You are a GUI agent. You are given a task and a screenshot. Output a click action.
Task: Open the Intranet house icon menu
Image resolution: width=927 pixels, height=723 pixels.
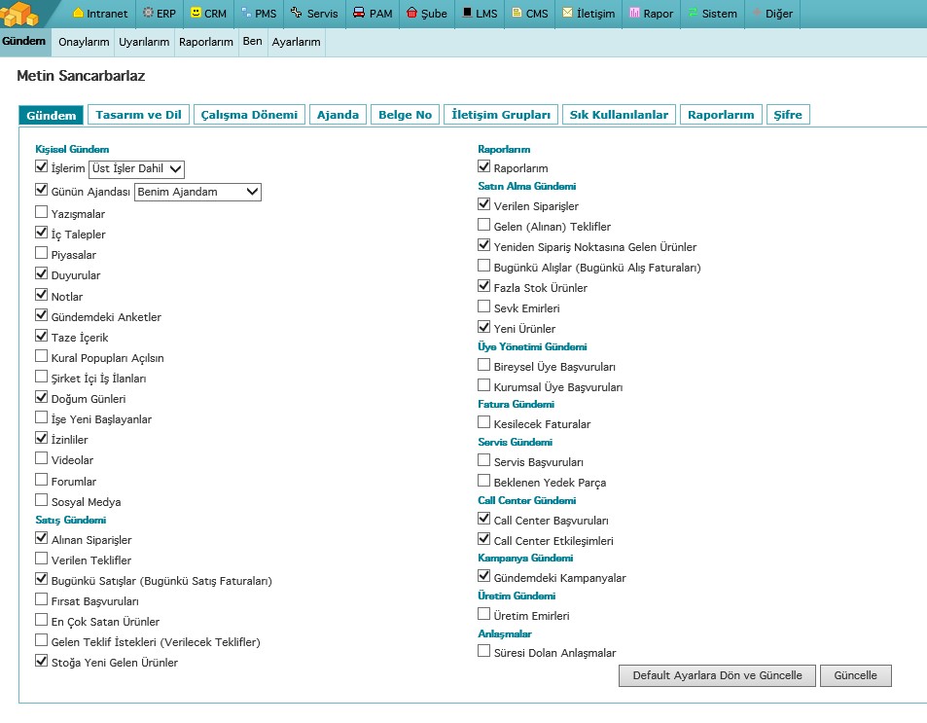(x=79, y=14)
